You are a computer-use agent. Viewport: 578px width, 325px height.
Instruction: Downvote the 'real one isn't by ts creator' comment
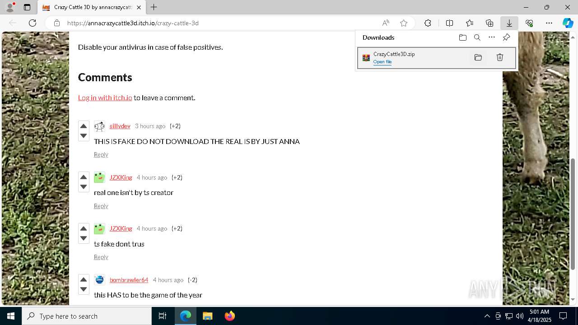tap(84, 187)
